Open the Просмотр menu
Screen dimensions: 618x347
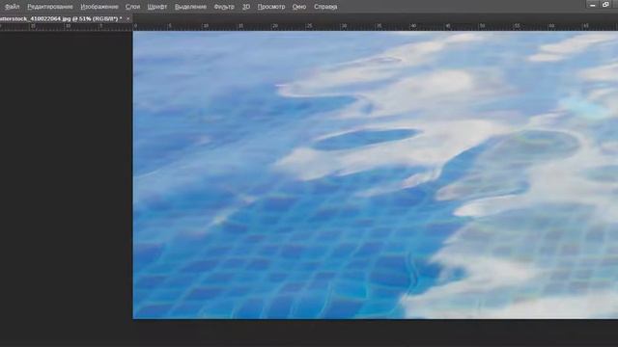(271, 7)
